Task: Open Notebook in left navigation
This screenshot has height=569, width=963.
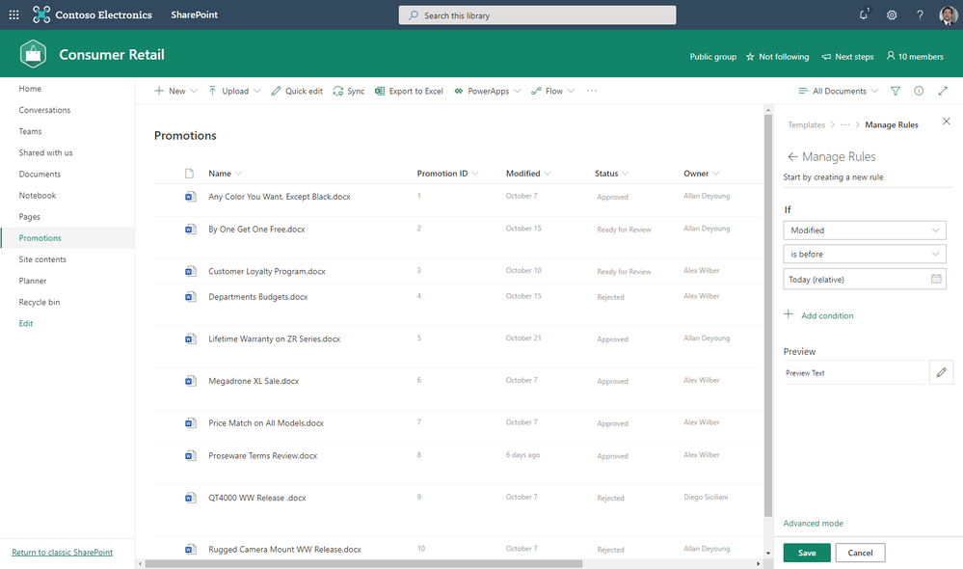Action: click(x=37, y=196)
